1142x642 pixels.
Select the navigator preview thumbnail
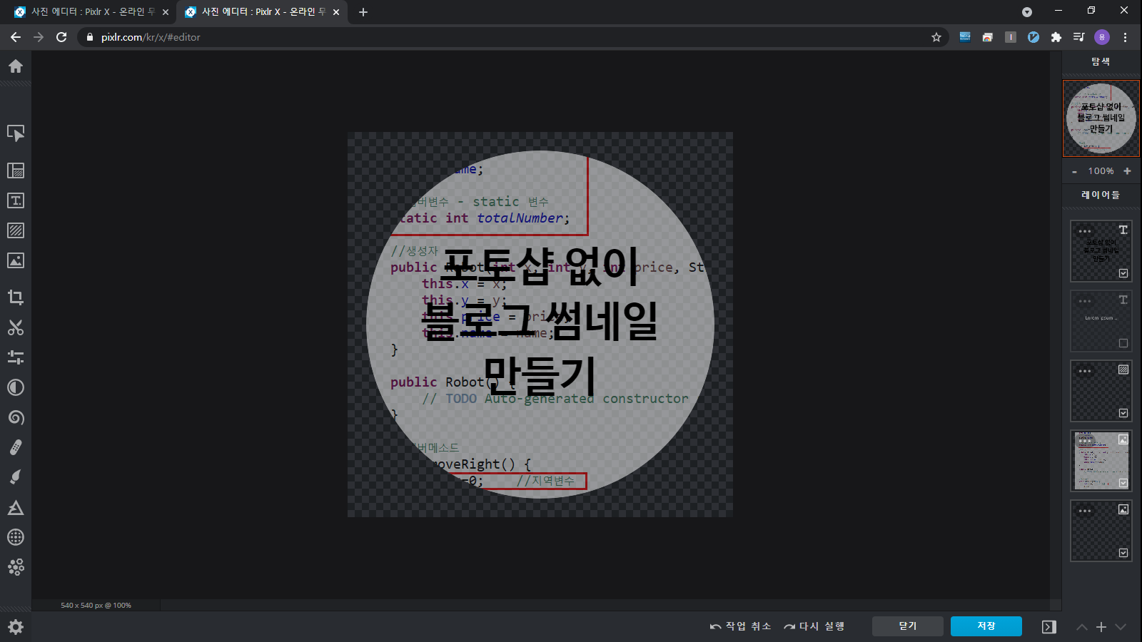click(1101, 118)
